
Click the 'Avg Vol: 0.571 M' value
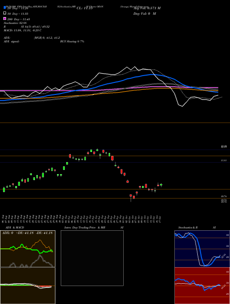147,8
